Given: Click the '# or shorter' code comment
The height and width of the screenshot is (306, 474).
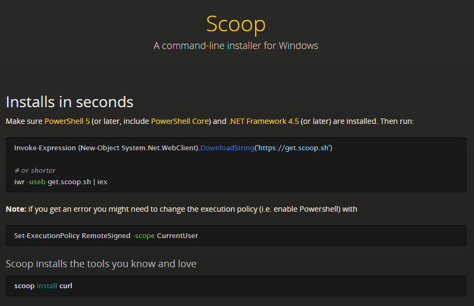Looking at the screenshot, I should [x=35, y=170].
